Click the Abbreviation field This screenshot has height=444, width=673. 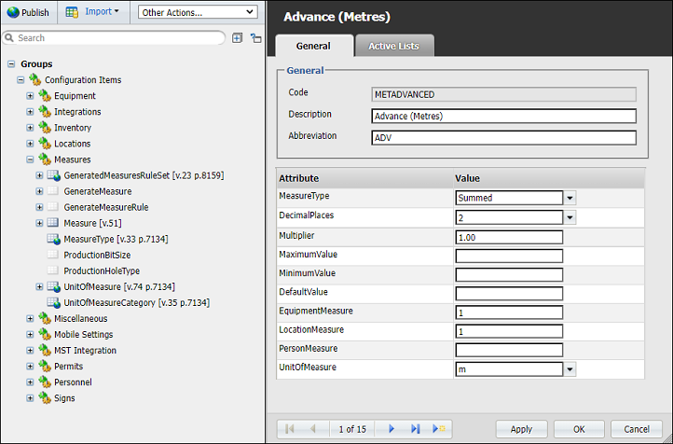pyautogui.click(x=503, y=137)
